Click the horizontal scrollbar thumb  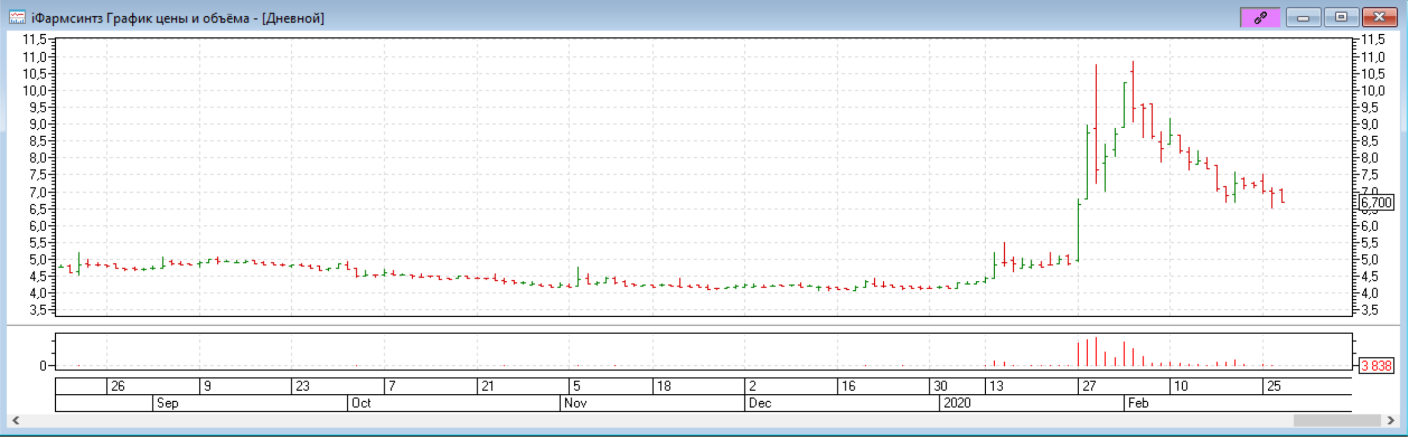pos(1336,420)
